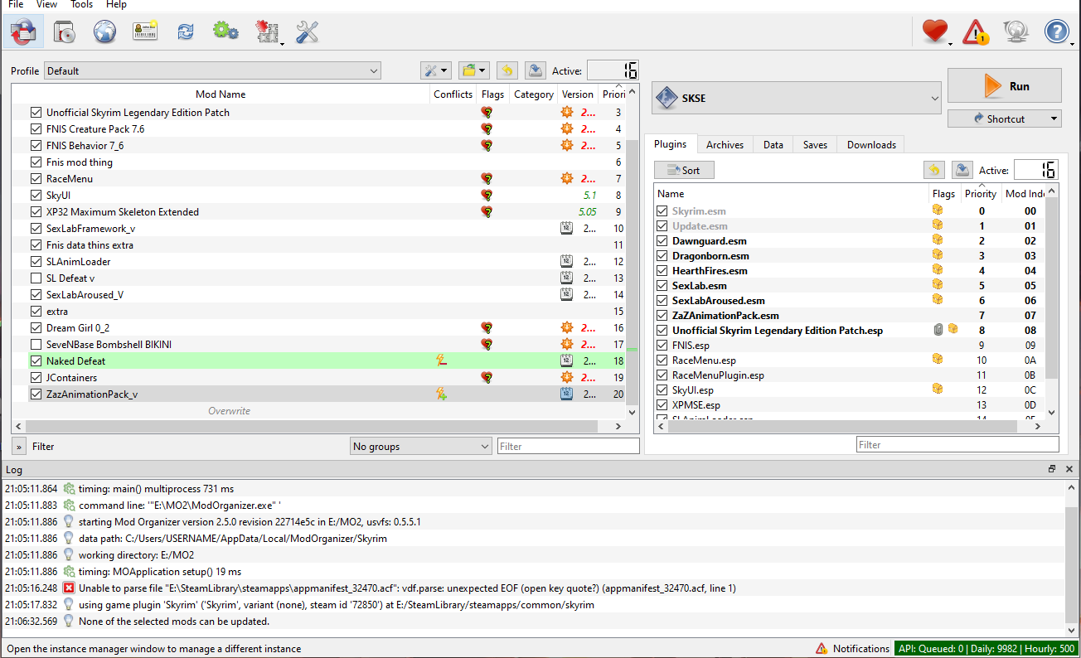Open the Profile dropdown showing Default
1081x658 pixels.
point(212,70)
